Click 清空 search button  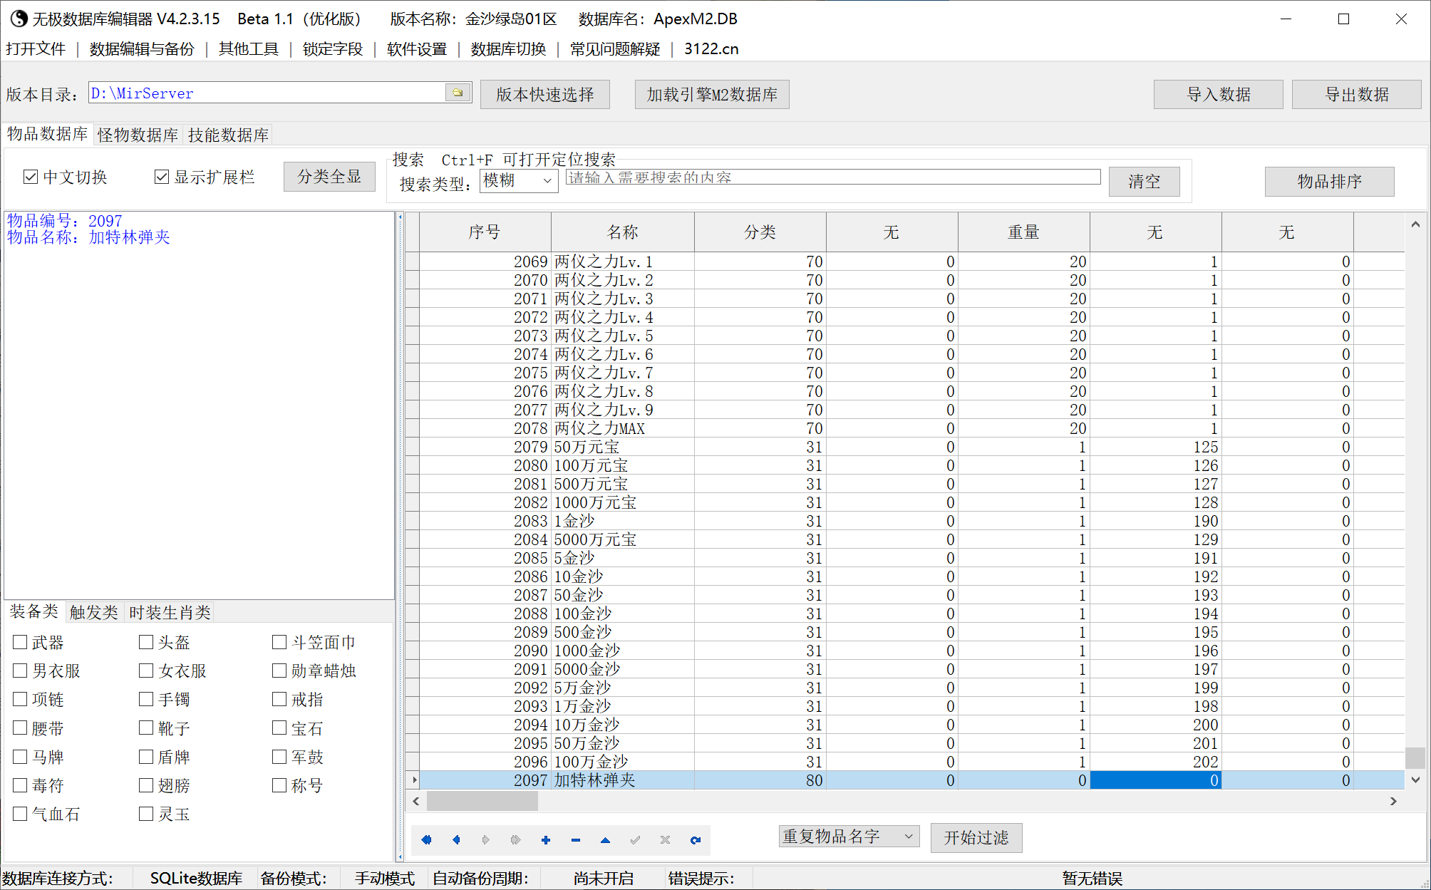(x=1145, y=181)
